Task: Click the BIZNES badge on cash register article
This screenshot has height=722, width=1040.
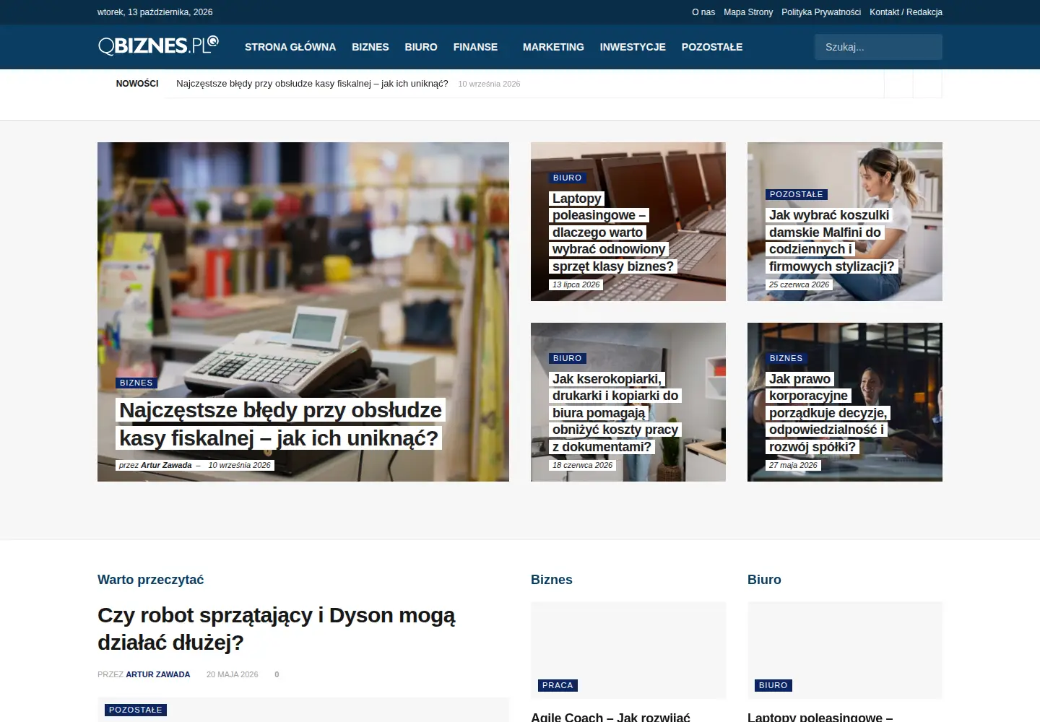Action: tap(136, 383)
